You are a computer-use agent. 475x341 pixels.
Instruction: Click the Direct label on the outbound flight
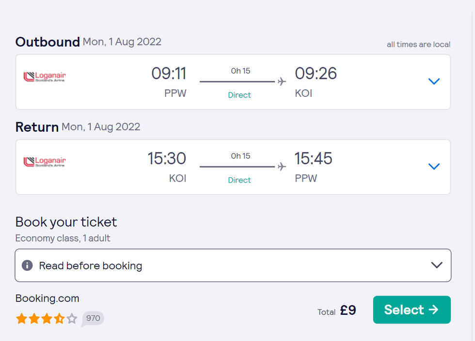click(239, 95)
